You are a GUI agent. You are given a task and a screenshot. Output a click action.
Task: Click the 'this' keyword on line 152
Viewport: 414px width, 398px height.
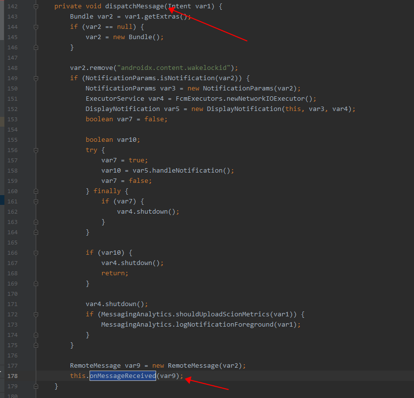pos(293,109)
